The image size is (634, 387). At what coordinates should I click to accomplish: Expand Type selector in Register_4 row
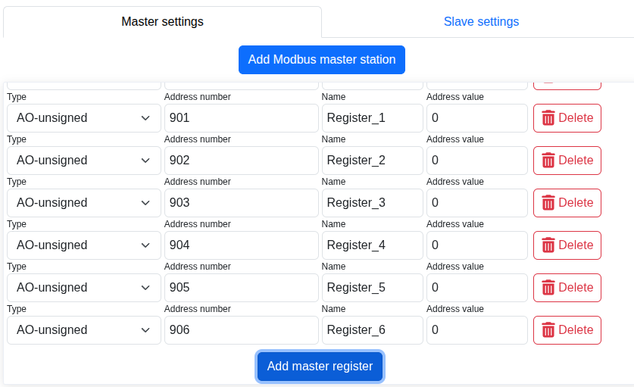[x=83, y=245]
